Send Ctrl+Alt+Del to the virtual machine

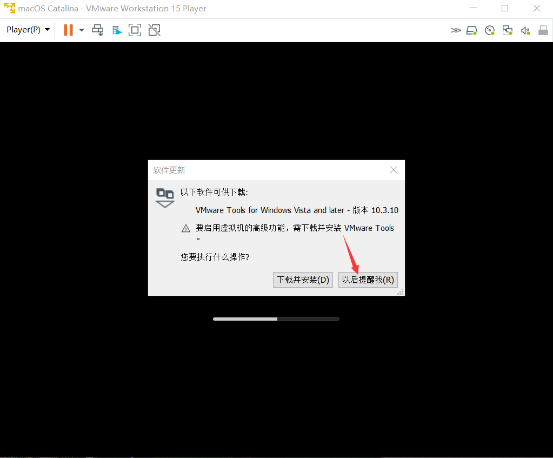click(98, 30)
